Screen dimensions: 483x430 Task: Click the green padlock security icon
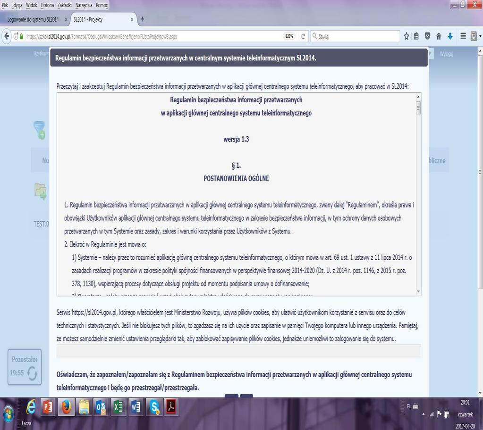click(21, 36)
